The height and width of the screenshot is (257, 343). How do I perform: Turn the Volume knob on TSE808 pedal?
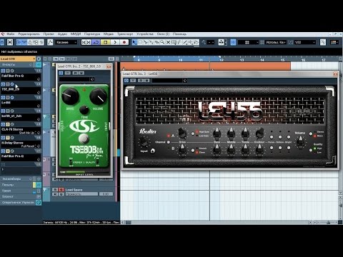click(98, 96)
